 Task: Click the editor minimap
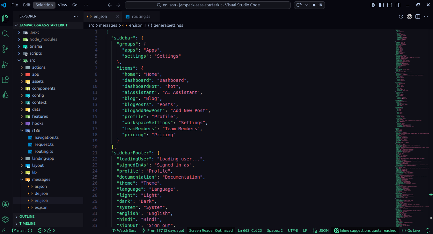(x=412, y=127)
